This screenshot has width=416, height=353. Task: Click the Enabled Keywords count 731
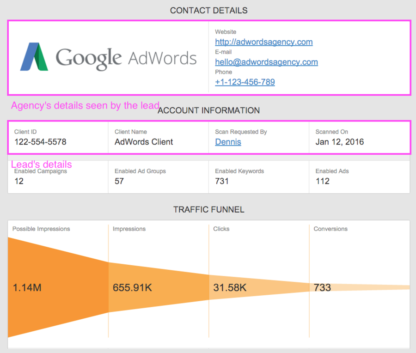222,181
